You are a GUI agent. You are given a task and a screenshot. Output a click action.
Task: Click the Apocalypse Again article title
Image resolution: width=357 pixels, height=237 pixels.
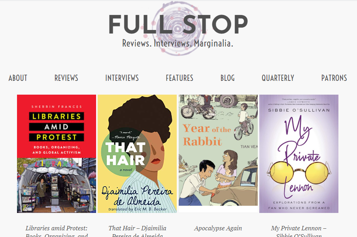(218, 228)
